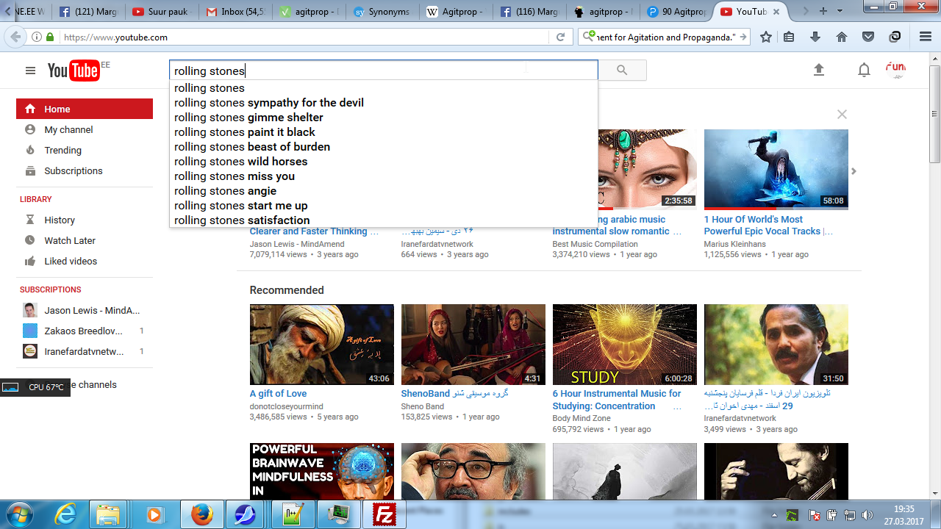Open My channel in the sidebar
This screenshot has width=941, height=529.
(x=85, y=129)
